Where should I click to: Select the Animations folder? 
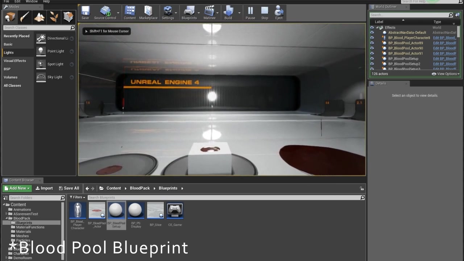[x=22, y=210]
